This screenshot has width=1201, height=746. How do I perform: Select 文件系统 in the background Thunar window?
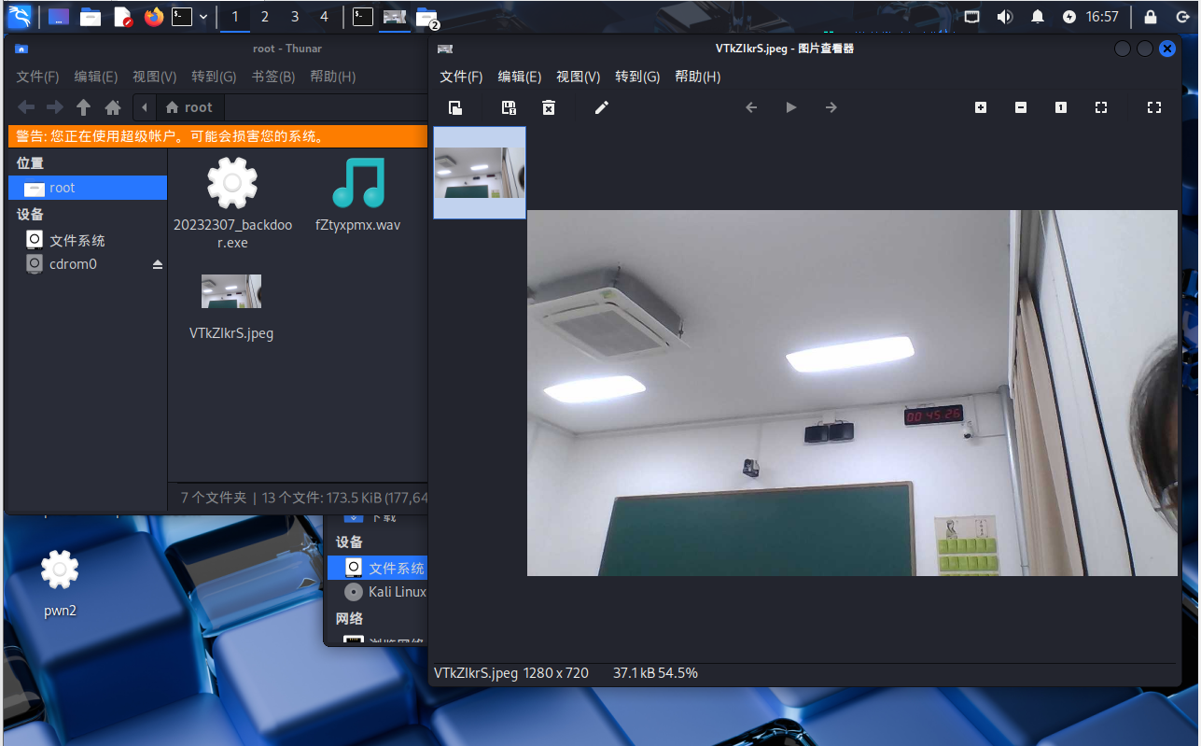(x=378, y=568)
